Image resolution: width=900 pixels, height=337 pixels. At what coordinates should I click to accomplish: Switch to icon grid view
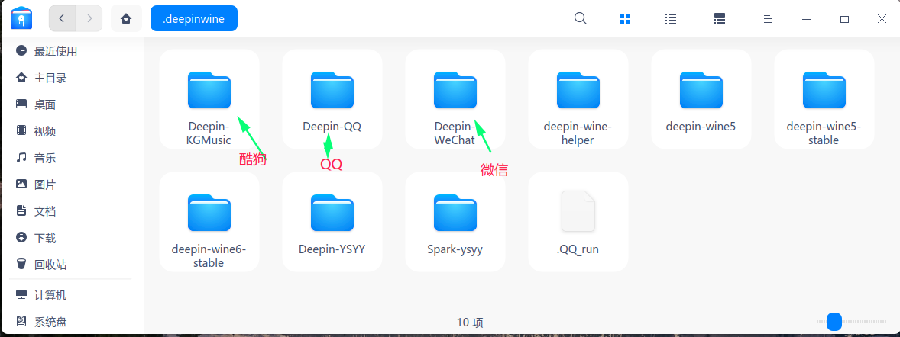[x=625, y=19]
